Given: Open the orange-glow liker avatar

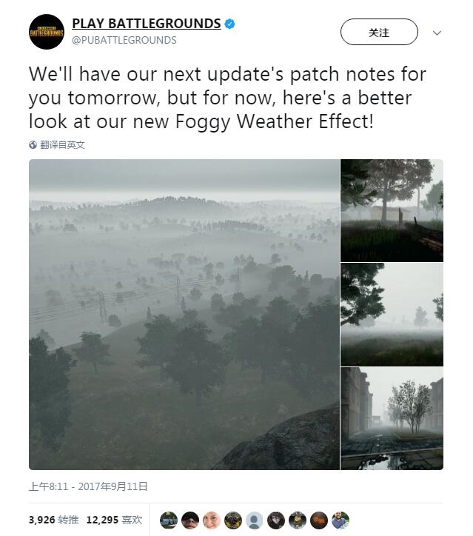Looking at the screenshot, I should pyautogui.click(x=319, y=520).
